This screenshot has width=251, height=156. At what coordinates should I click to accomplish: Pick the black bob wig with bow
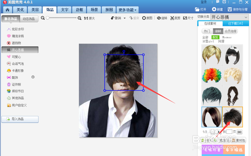[x=232, y=55]
